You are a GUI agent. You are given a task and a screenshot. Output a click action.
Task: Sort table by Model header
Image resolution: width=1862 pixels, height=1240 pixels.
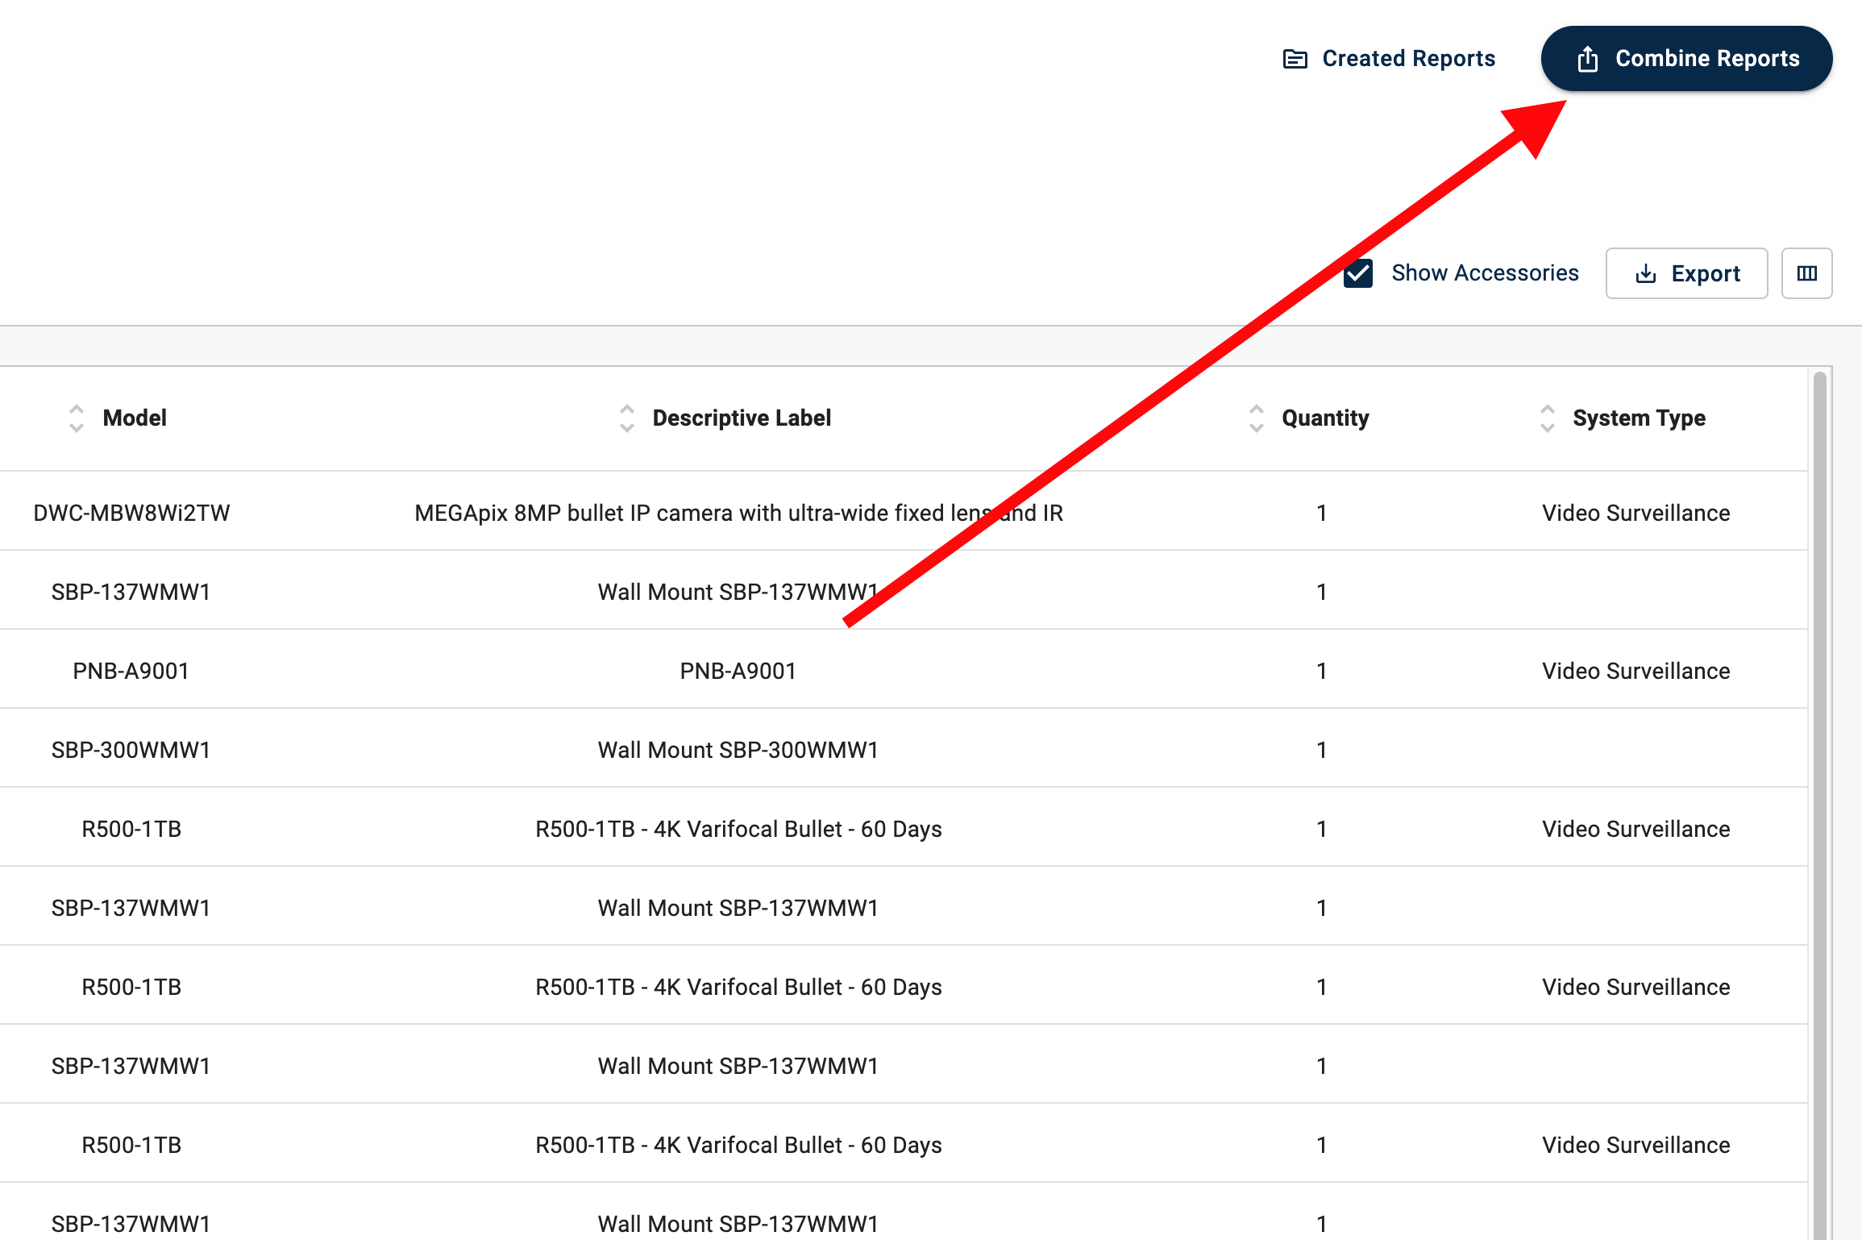pyautogui.click(x=135, y=418)
